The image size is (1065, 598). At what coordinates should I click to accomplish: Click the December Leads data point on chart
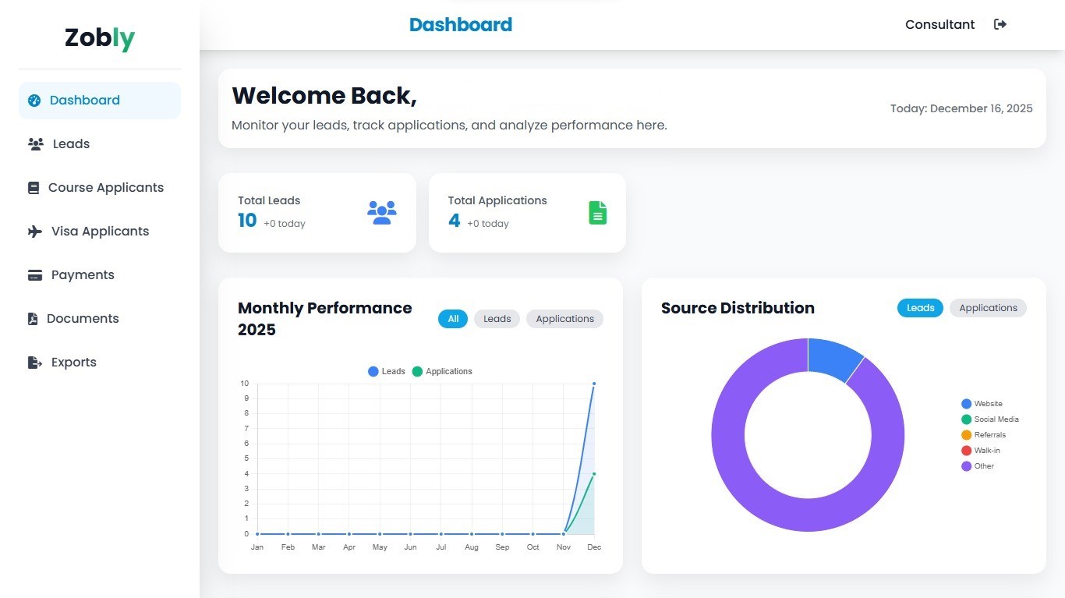point(594,384)
